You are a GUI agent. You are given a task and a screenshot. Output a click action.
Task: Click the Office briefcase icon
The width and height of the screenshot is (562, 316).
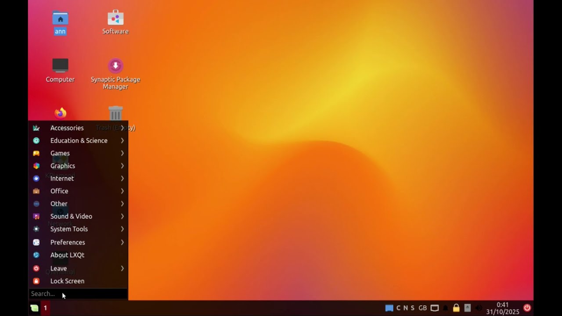point(36,191)
